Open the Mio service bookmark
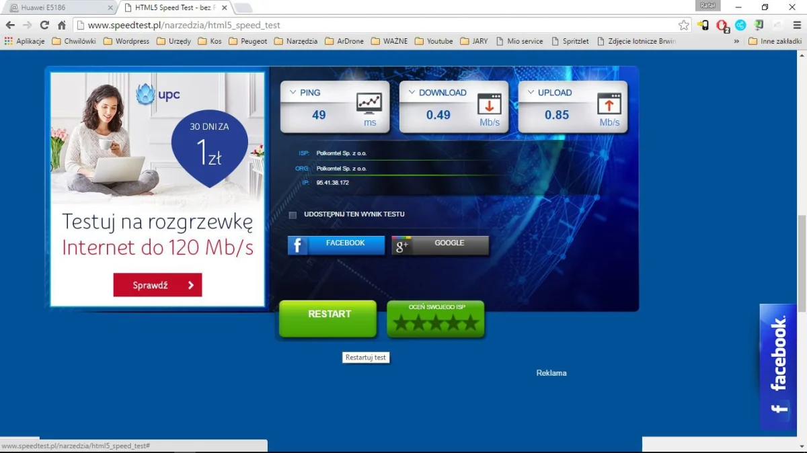The height and width of the screenshot is (453, 807). coord(519,41)
